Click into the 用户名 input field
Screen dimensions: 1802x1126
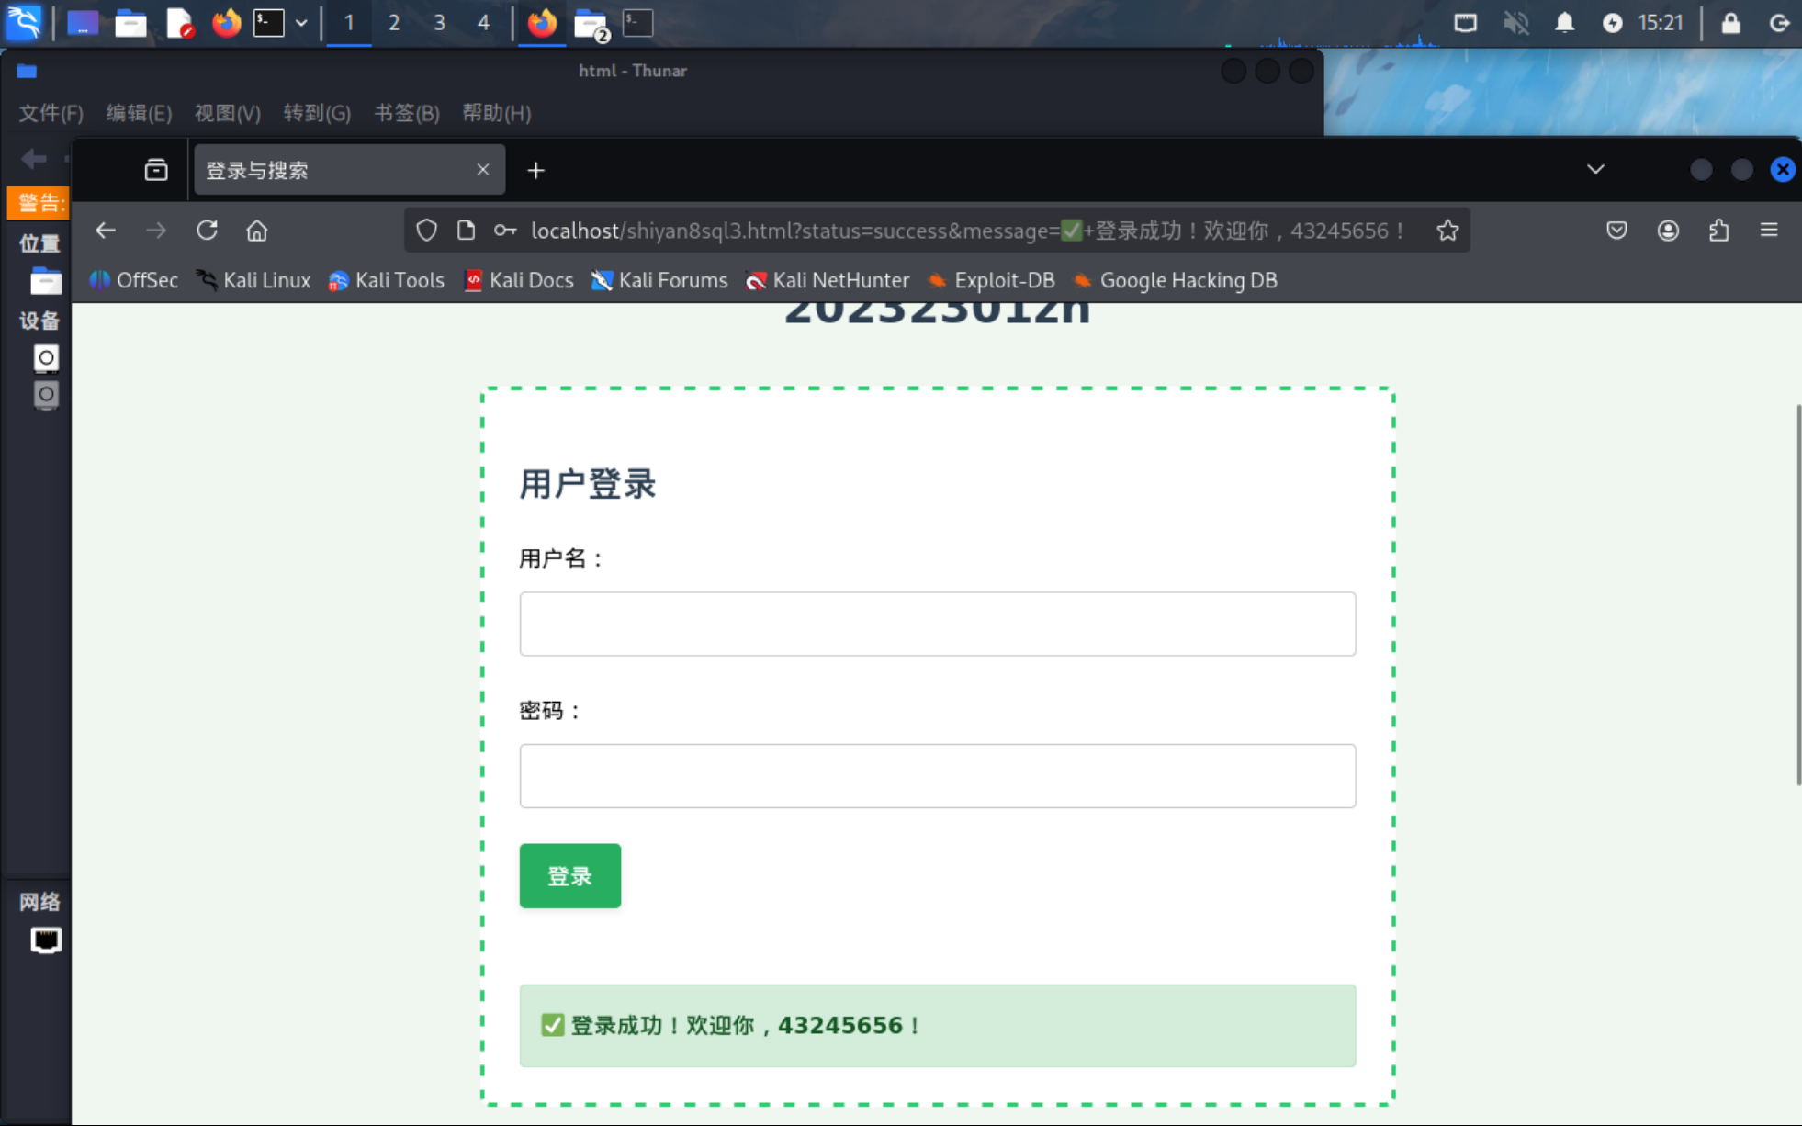click(x=937, y=624)
